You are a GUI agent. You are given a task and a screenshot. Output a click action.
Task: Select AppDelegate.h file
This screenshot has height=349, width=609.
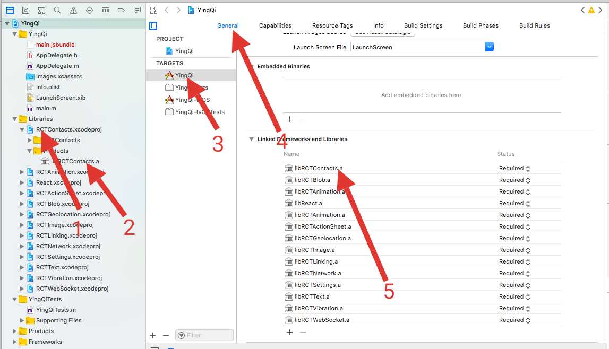[x=57, y=55]
